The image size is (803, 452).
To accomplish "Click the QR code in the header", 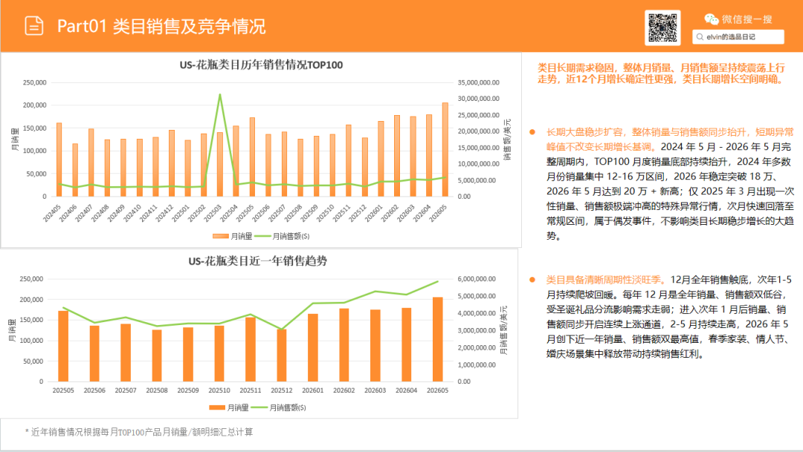I will (x=662, y=27).
